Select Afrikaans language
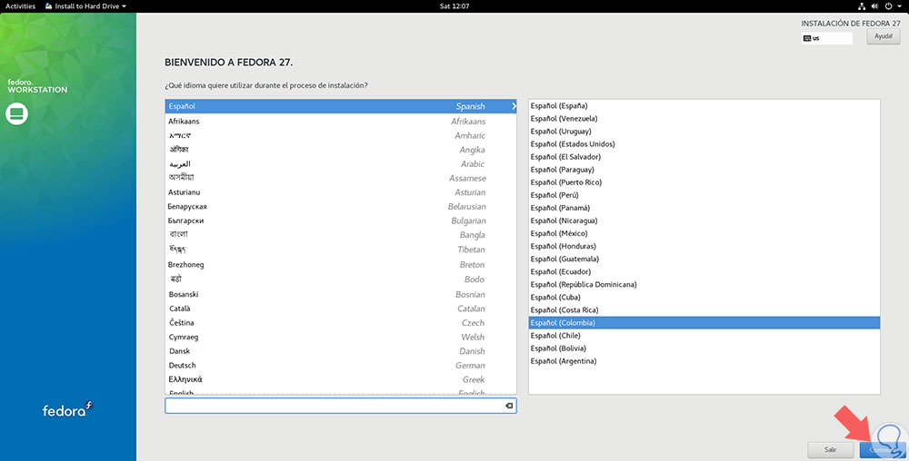The width and height of the screenshot is (909, 461). [340, 121]
